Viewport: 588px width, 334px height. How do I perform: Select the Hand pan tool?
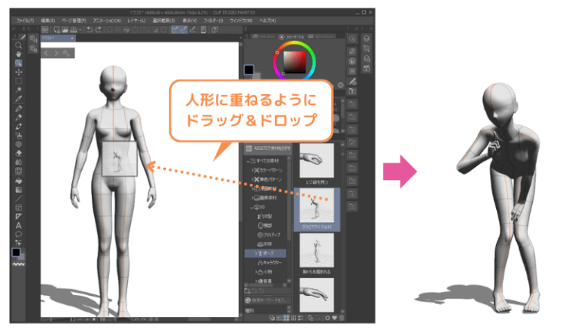click(x=19, y=54)
